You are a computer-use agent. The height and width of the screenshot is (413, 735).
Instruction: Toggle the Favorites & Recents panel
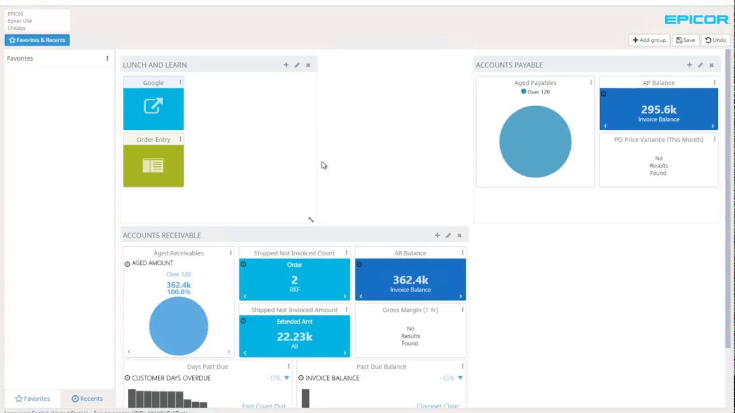click(x=37, y=40)
